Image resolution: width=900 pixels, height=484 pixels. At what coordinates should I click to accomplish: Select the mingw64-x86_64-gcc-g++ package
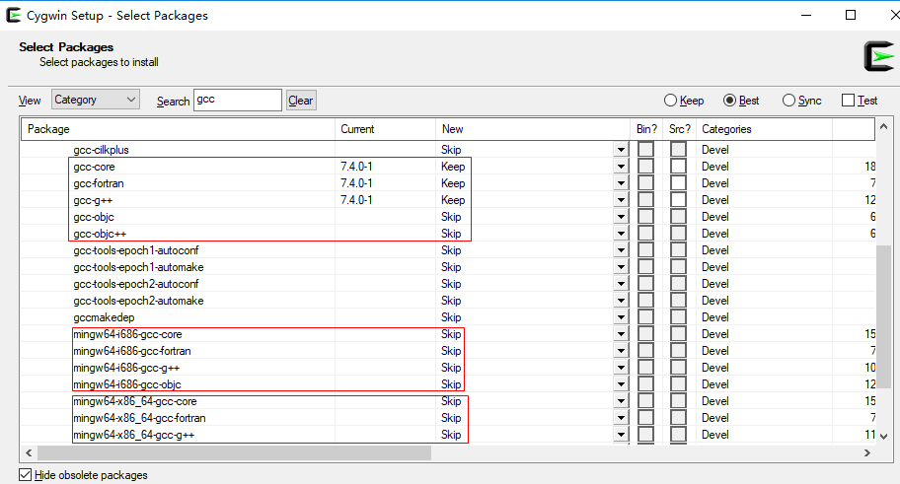point(134,435)
